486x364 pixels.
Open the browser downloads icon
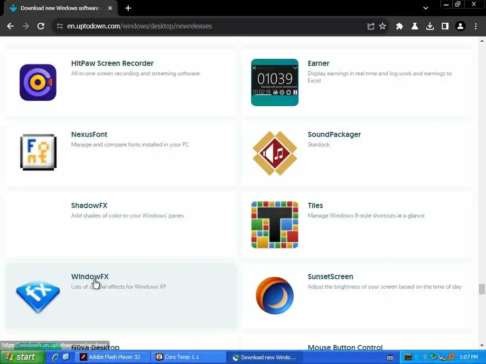(x=430, y=27)
